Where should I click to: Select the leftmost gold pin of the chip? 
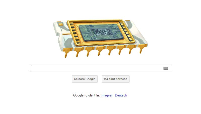tap(67, 53)
